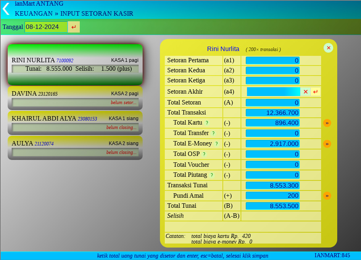This screenshot has height=260, width=361.
Task: Submit Setoran Akhir with enter arrow icon
Action: (x=315, y=92)
